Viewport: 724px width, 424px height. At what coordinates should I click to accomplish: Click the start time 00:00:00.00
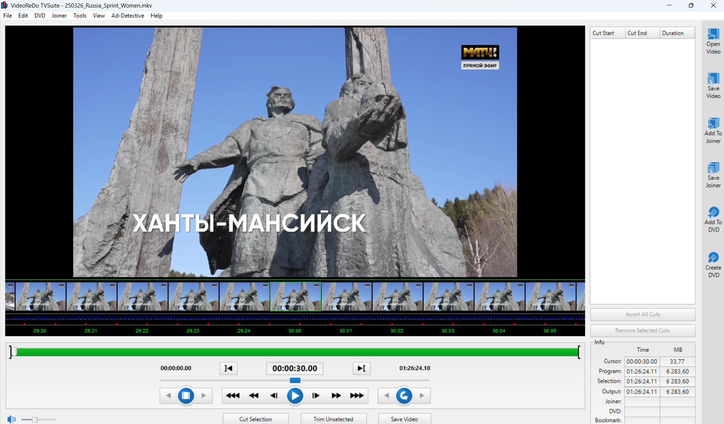pyautogui.click(x=176, y=368)
